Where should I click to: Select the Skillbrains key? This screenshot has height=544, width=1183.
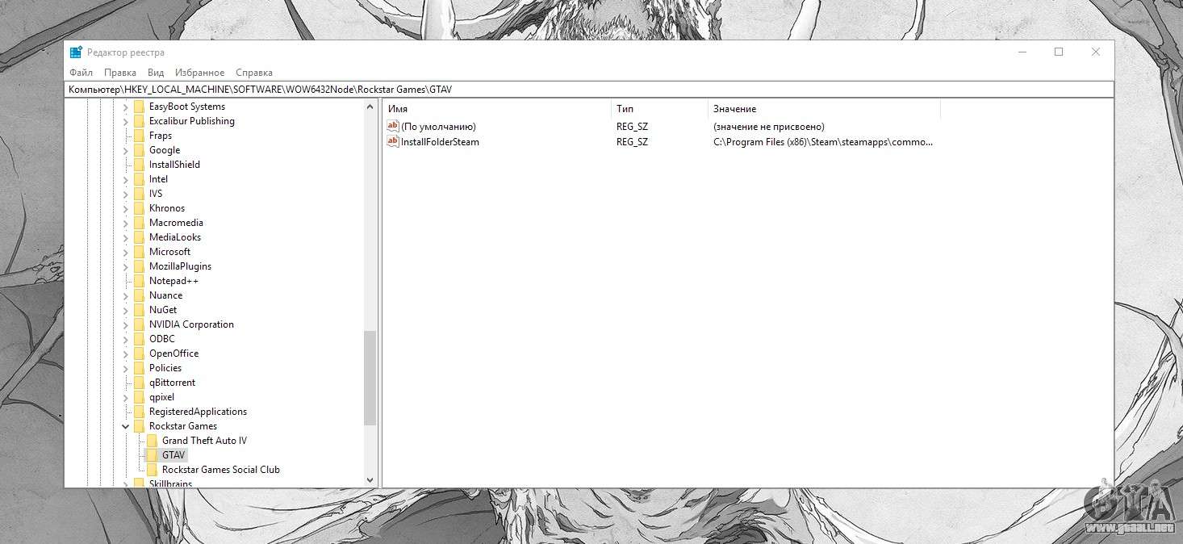(x=170, y=483)
